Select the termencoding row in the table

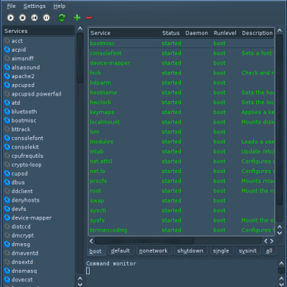click(x=182, y=230)
